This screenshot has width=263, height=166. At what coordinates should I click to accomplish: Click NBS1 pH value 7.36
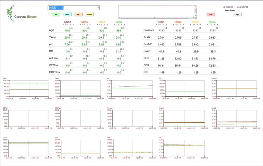[x=67, y=44]
